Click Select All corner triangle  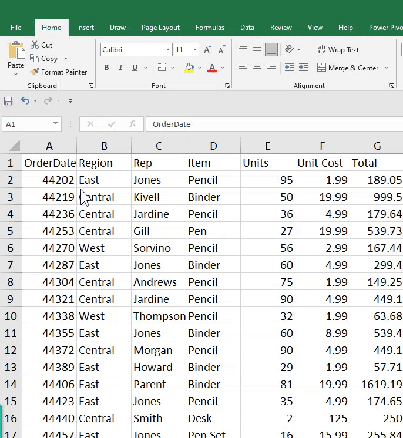tap(14, 146)
